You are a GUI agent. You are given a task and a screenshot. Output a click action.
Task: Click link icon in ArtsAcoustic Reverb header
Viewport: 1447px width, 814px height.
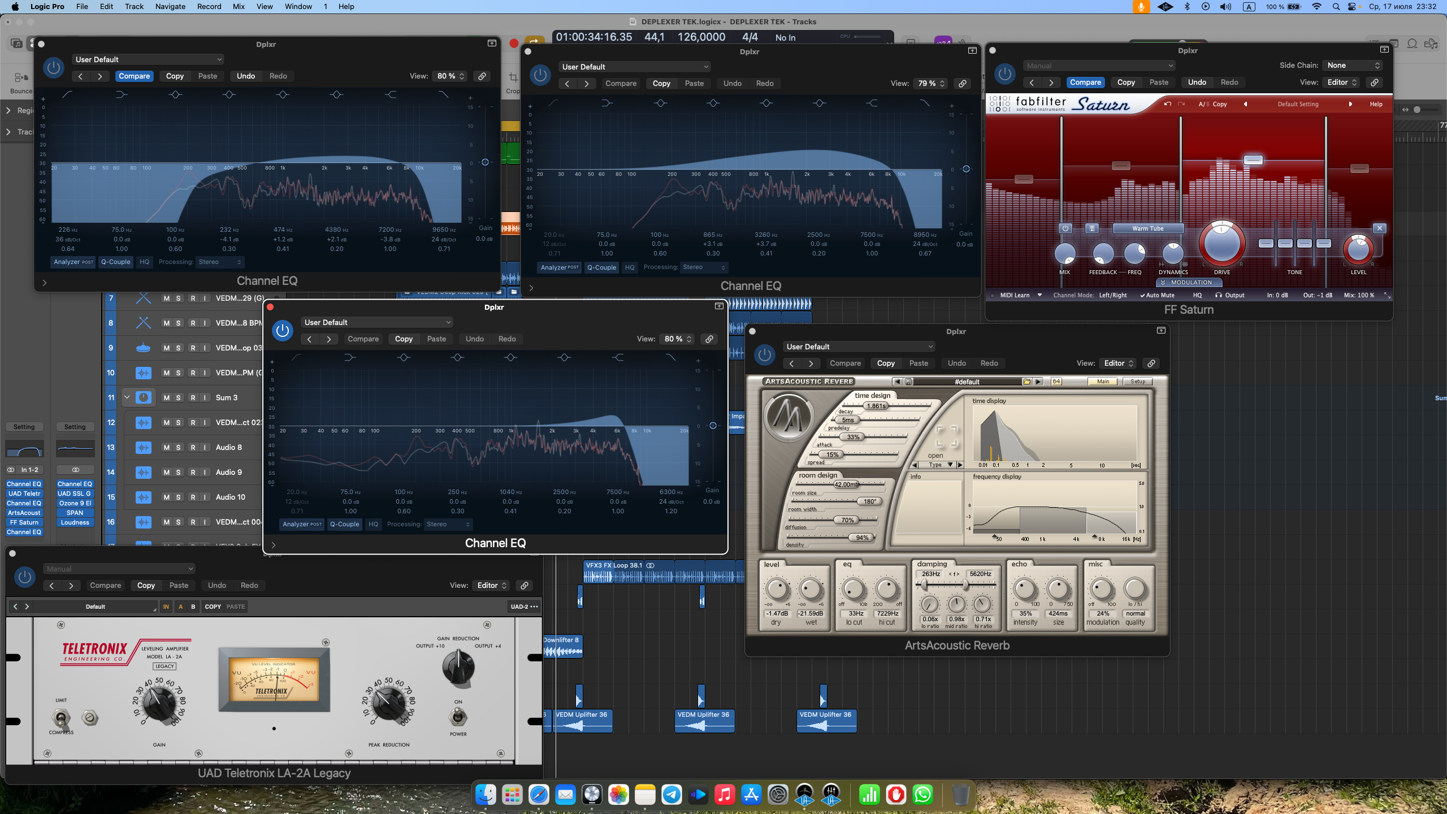[x=1151, y=363]
